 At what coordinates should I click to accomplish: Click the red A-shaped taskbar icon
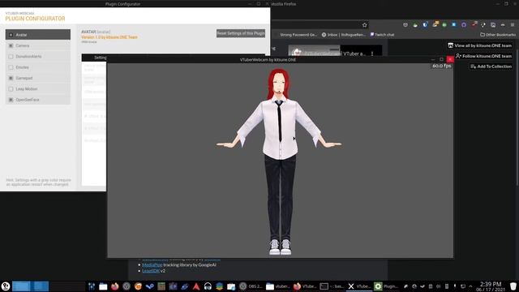pos(196,286)
